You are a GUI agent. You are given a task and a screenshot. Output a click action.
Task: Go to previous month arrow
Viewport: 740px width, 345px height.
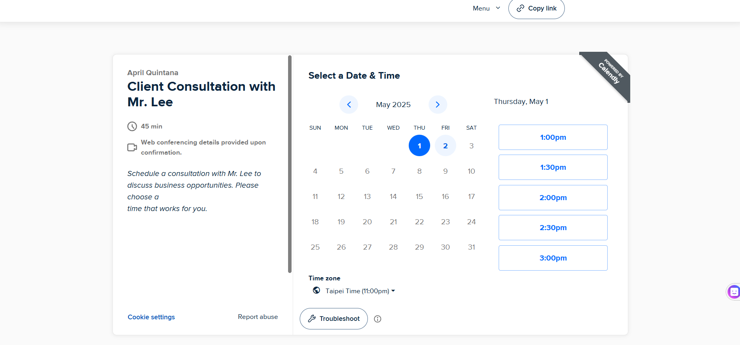[349, 104]
